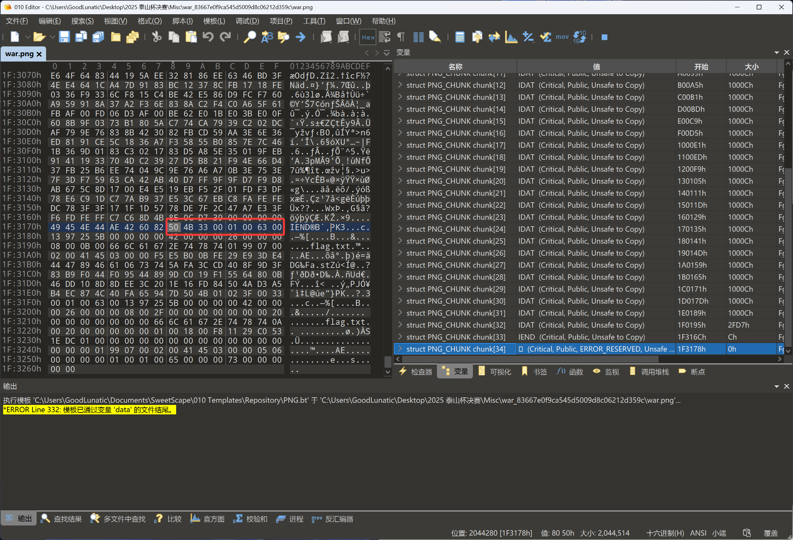Open the 文件(F) menu
The height and width of the screenshot is (540, 793).
click(17, 21)
